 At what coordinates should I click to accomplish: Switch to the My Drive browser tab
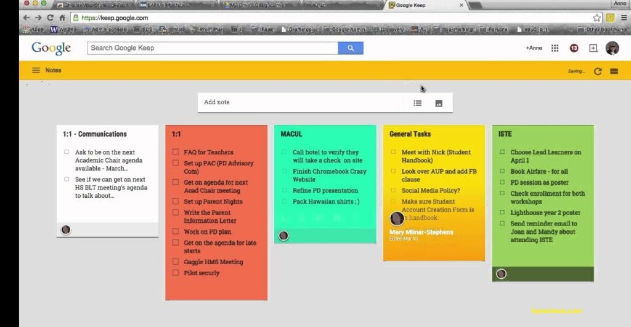coord(259,5)
